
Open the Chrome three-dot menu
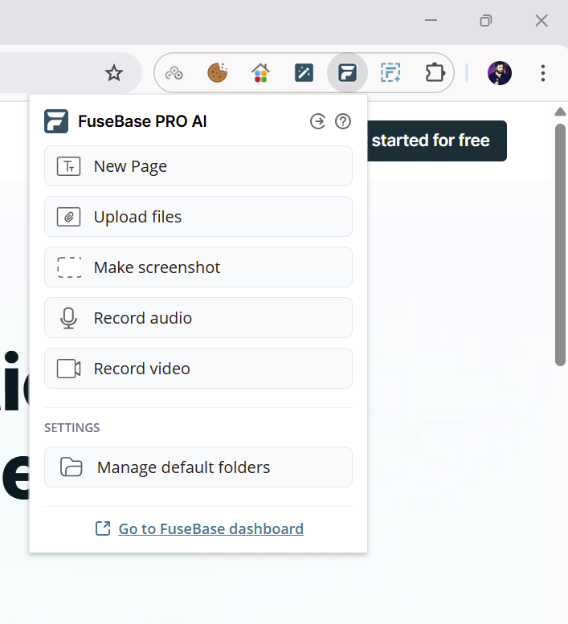(x=543, y=73)
